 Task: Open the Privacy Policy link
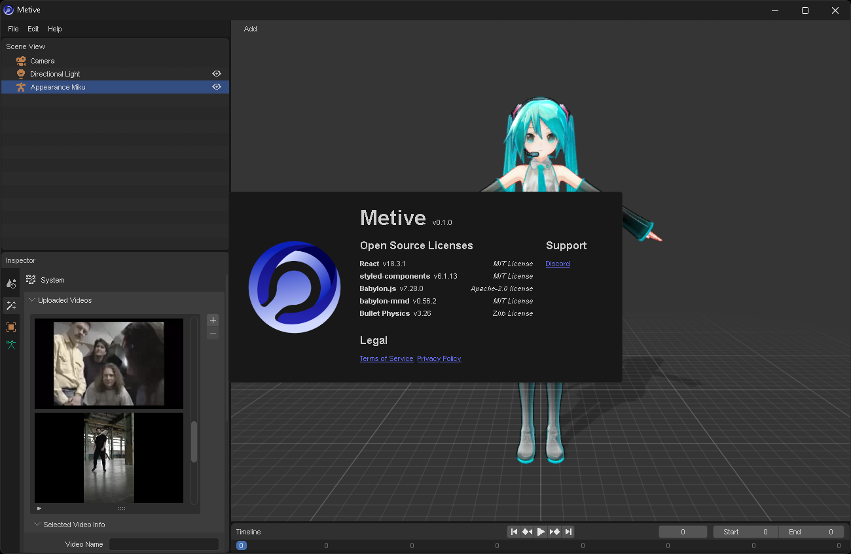click(439, 358)
